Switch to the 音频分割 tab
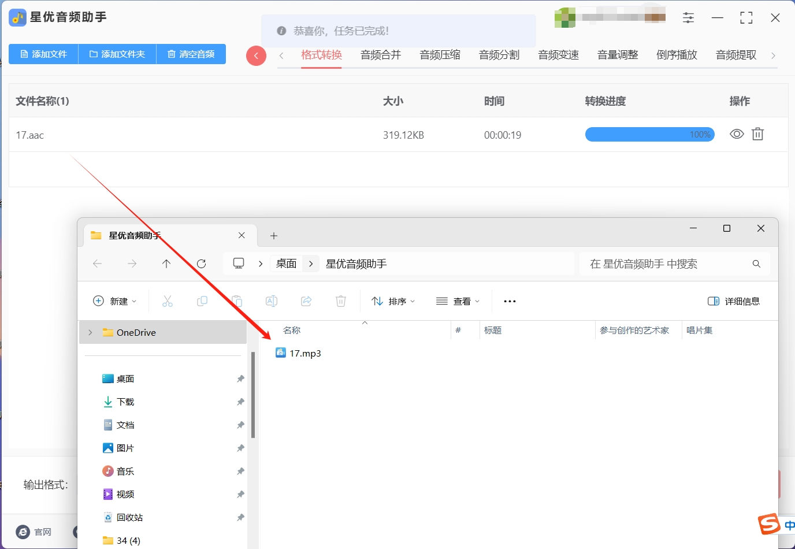 (x=499, y=55)
